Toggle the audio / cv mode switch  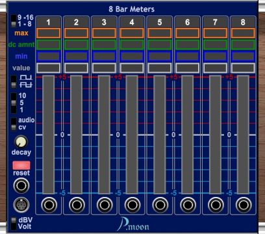[x=14, y=124]
